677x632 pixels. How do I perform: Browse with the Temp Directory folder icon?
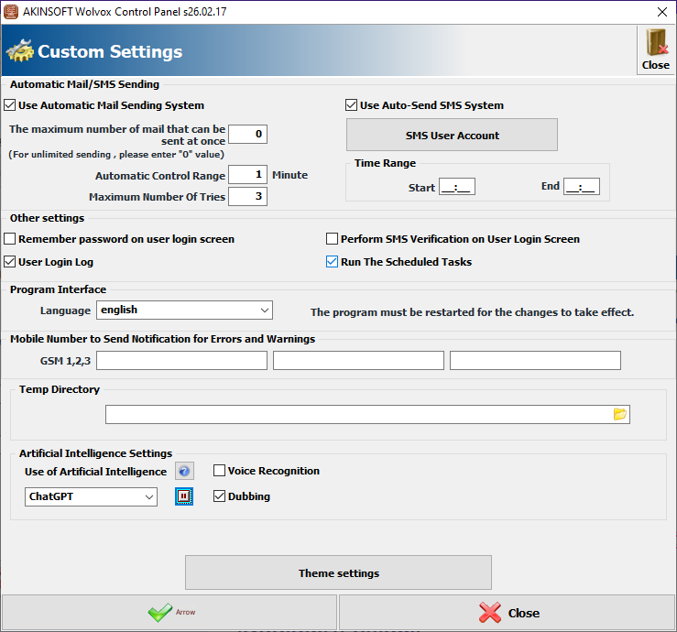click(x=619, y=414)
